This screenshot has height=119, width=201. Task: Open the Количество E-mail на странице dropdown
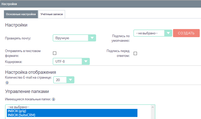(64, 80)
